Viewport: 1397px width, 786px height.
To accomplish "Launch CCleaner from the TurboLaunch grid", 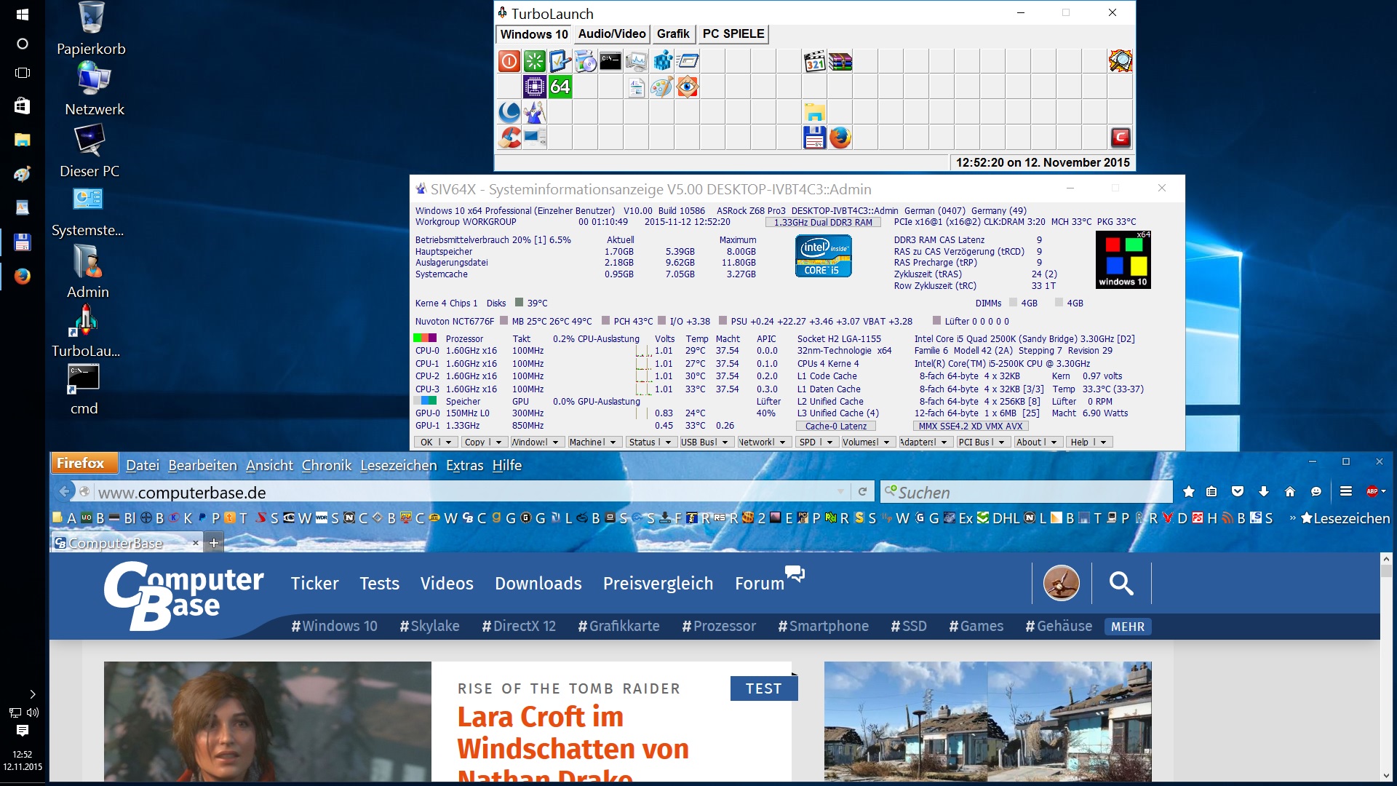I will tap(510, 138).
